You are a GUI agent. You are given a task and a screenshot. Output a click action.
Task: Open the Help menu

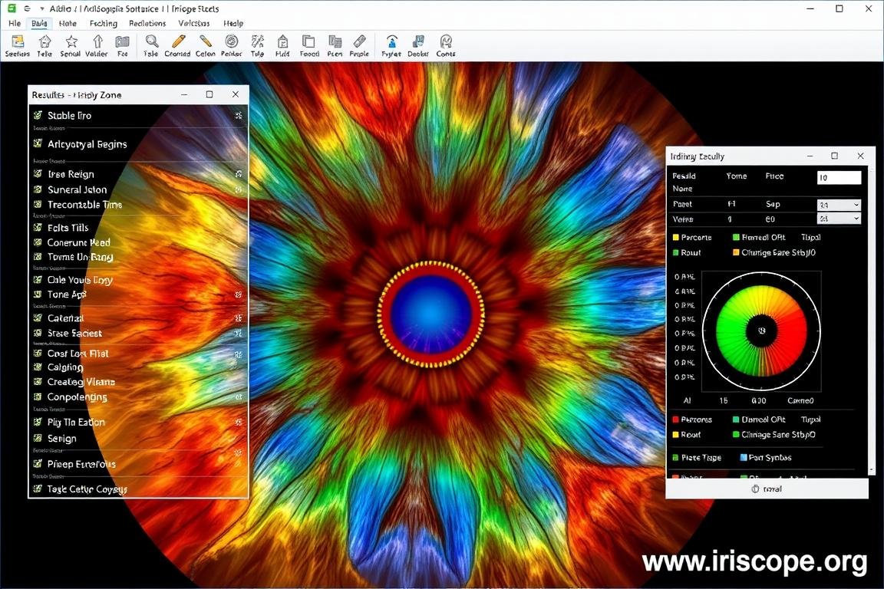[x=233, y=24]
